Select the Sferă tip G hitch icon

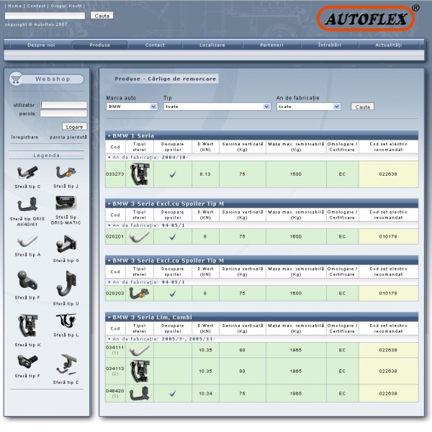tap(66, 244)
